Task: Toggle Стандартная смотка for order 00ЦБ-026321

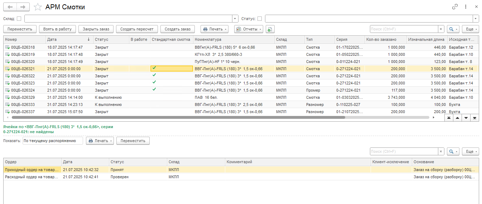Action: (x=154, y=68)
